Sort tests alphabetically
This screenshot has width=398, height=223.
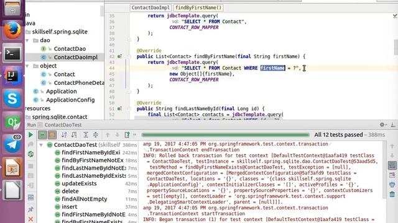pyautogui.click(x=64, y=135)
